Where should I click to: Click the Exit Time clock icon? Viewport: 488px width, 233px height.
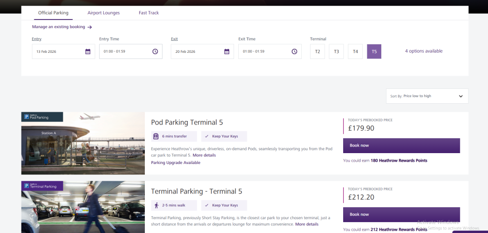coord(294,51)
